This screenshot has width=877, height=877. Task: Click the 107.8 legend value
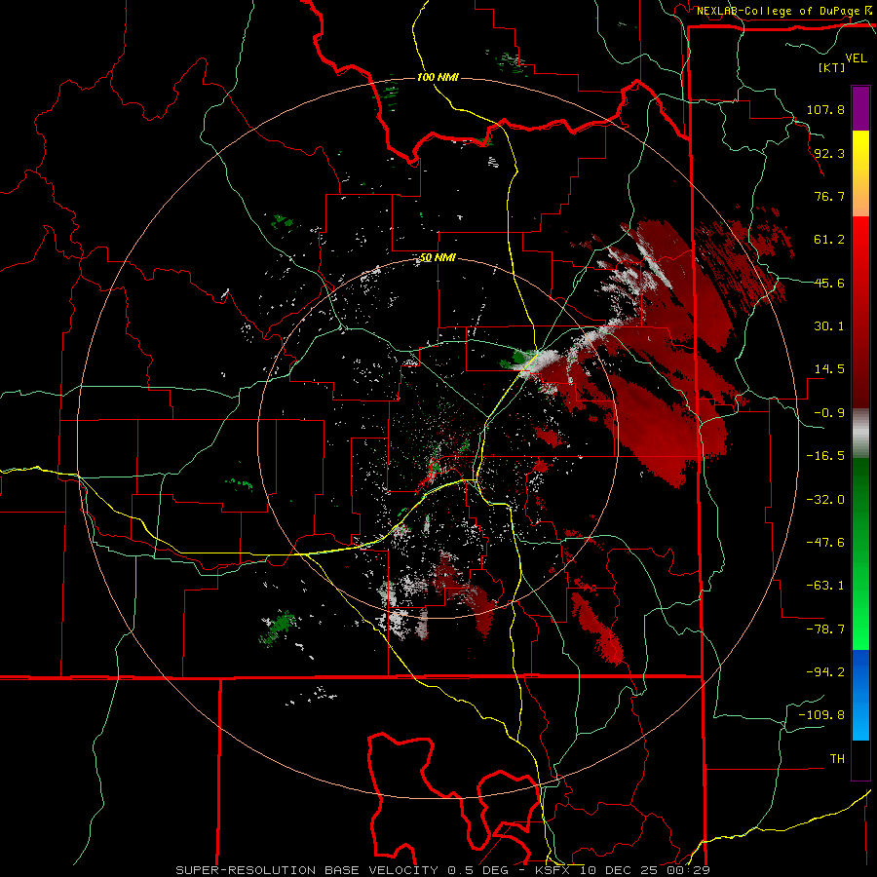(x=825, y=109)
